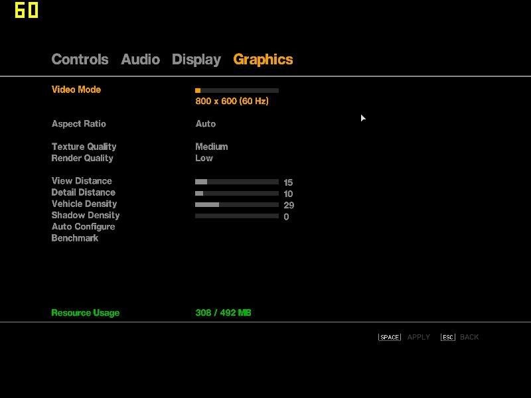Select the Texture Quality label
The height and width of the screenshot is (398, 531).
click(x=84, y=147)
